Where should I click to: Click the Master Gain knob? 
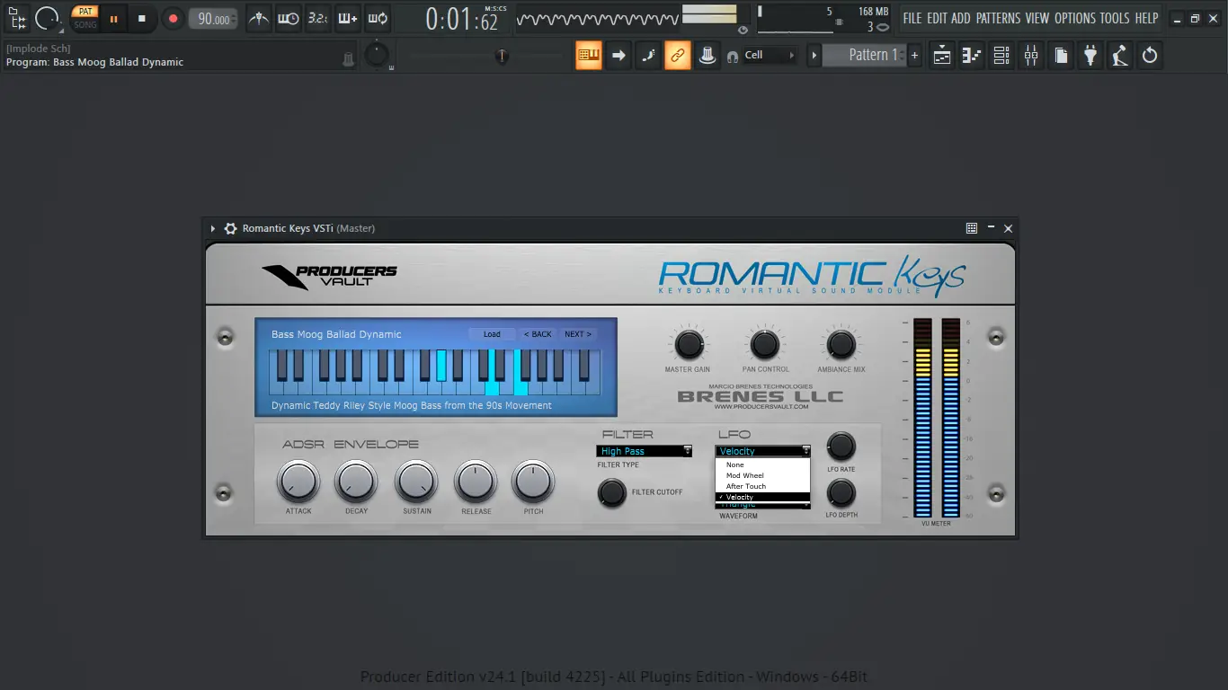(689, 345)
